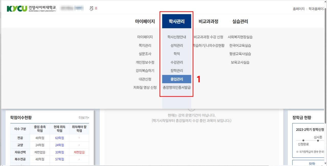The width and height of the screenshot is (327, 166).
Task: Open the message notification icon
Action: (x=91, y=8)
